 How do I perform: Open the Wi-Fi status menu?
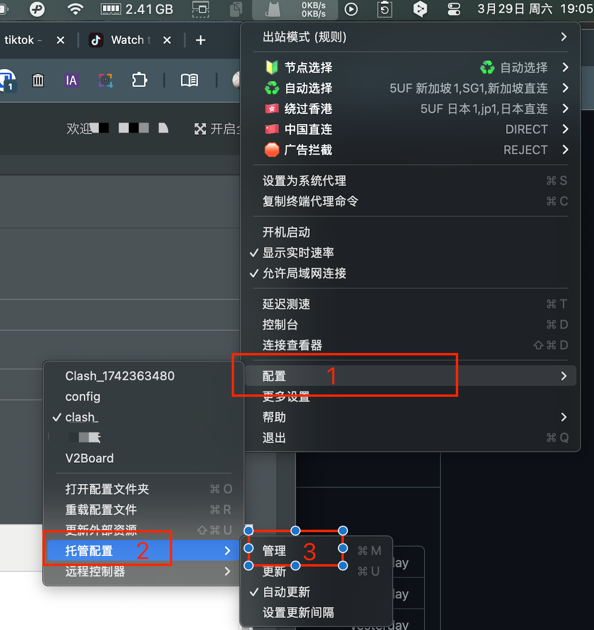[75, 9]
